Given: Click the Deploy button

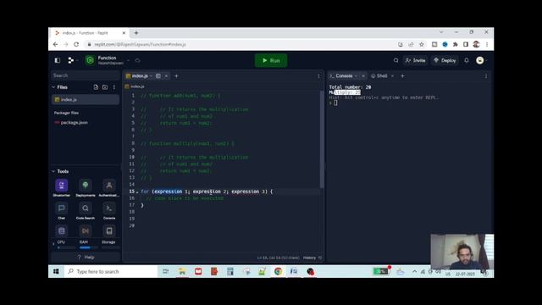Looking at the screenshot, I should point(445,60).
